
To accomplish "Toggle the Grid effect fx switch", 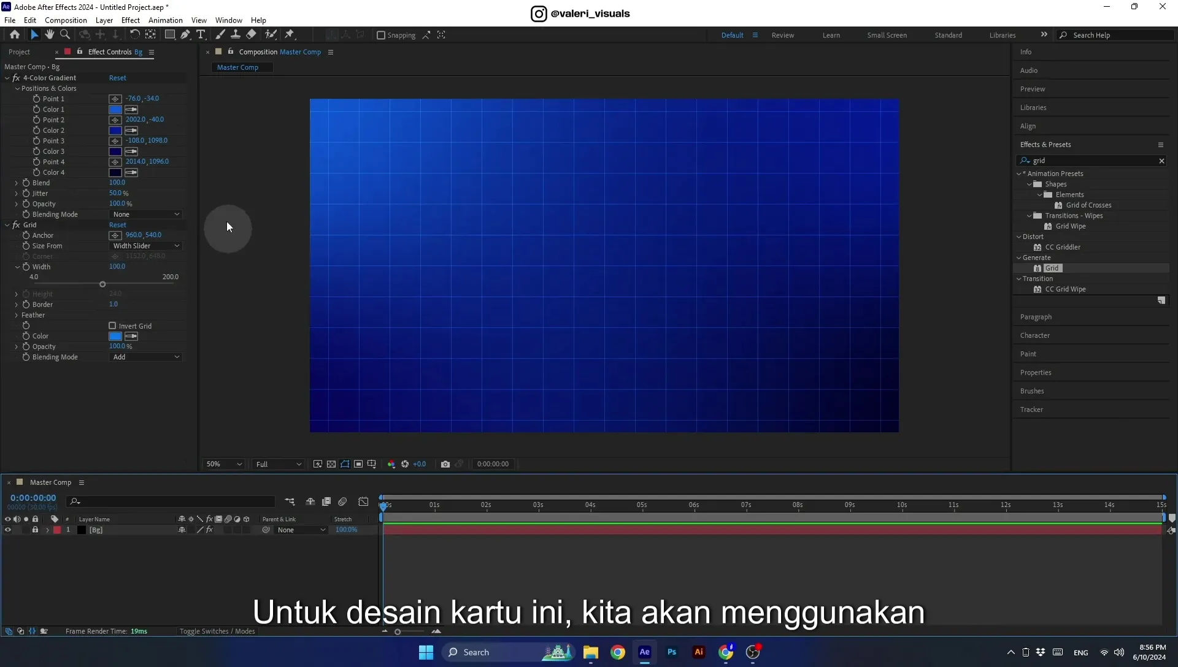I will click(x=16, y=225).
